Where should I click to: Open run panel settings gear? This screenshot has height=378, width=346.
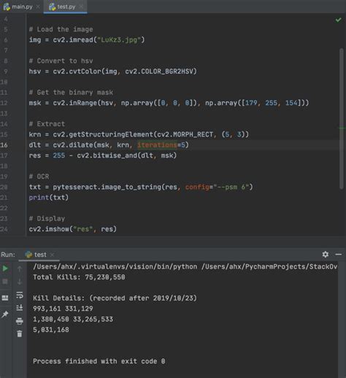point(326,255)
